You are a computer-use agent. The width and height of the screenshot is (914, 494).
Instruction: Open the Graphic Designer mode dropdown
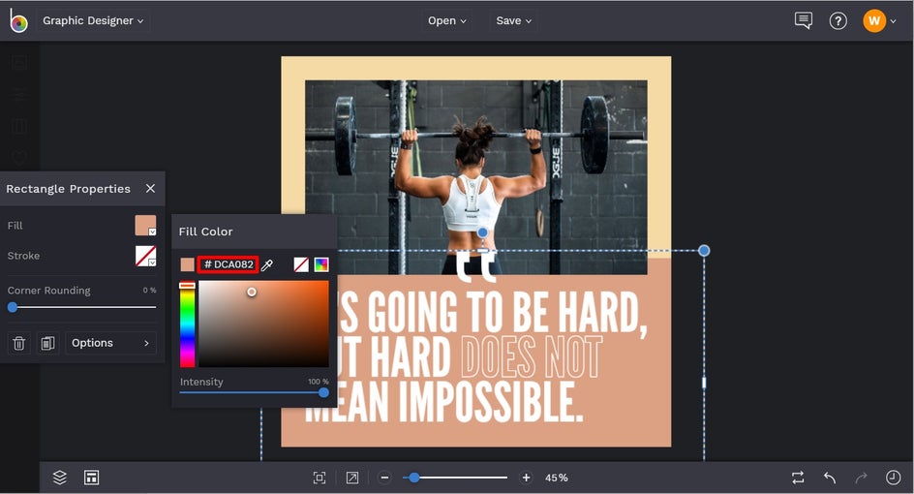pyautogui.click(x=93, y=20)
